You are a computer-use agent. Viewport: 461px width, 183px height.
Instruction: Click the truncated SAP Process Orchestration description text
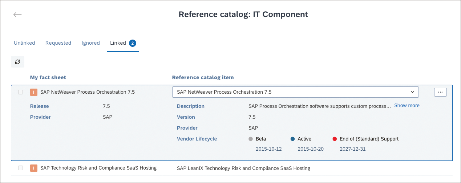point(320,106)
